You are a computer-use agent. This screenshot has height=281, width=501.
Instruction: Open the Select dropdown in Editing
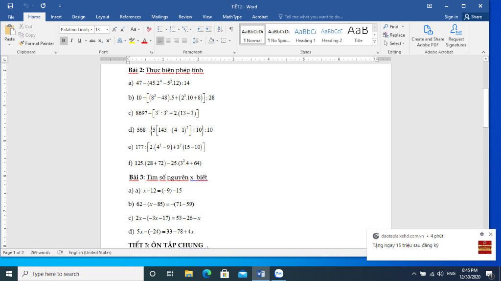point(394,43)
